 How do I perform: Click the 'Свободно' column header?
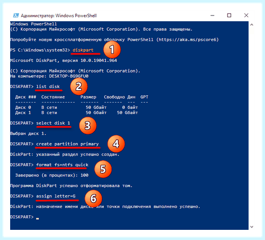pos(114,97)
